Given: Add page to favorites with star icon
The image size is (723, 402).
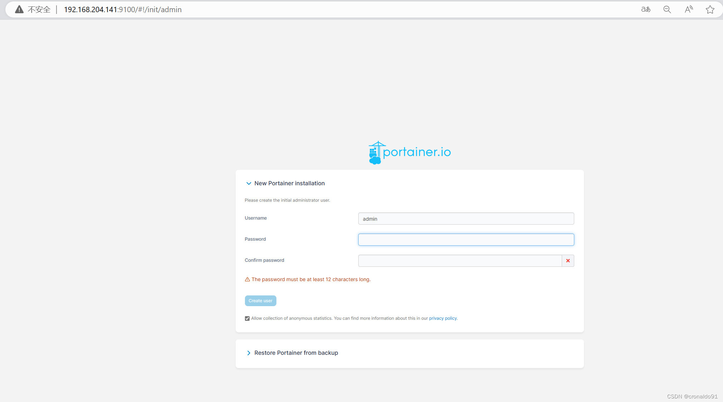Looking at the screenshot, I should click(x=710, y=9).
